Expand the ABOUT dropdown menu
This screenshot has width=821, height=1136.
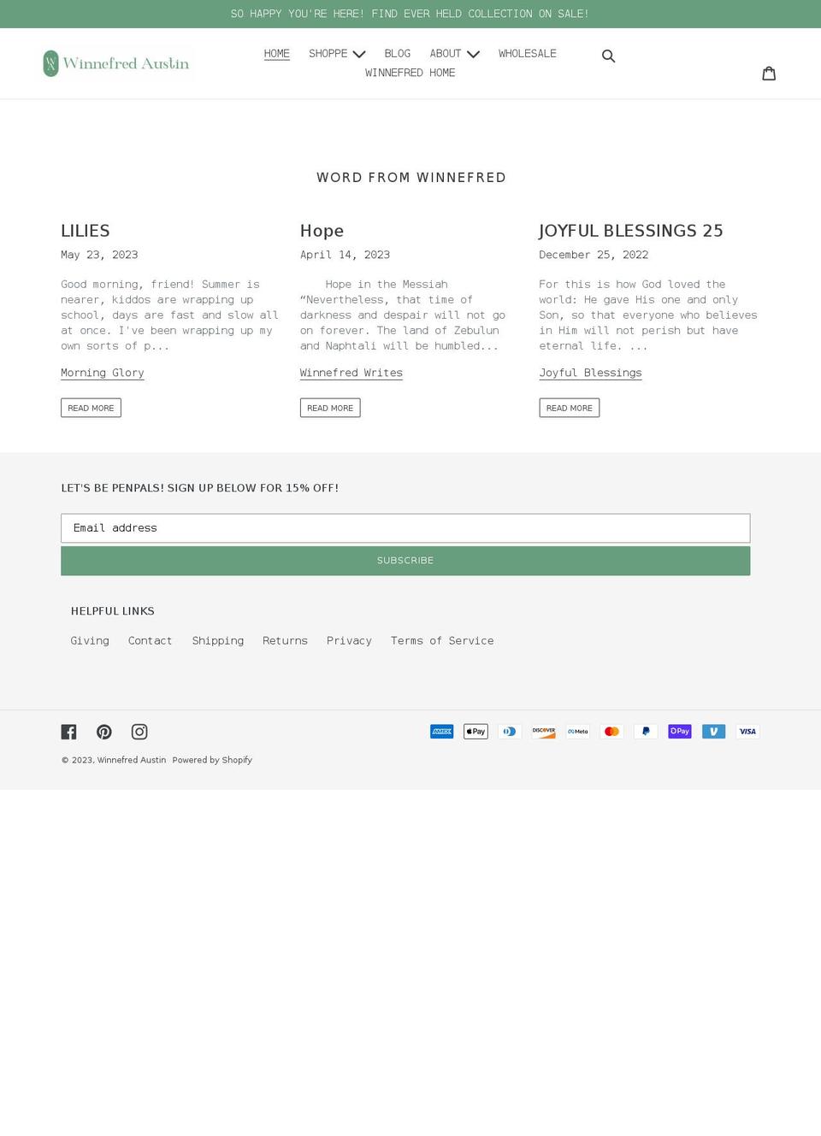[454, 54]
